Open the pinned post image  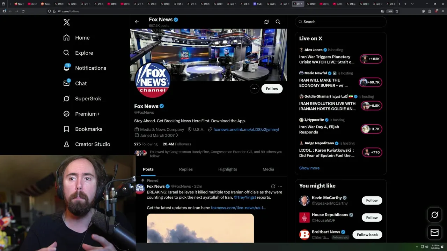pos(200,228)
